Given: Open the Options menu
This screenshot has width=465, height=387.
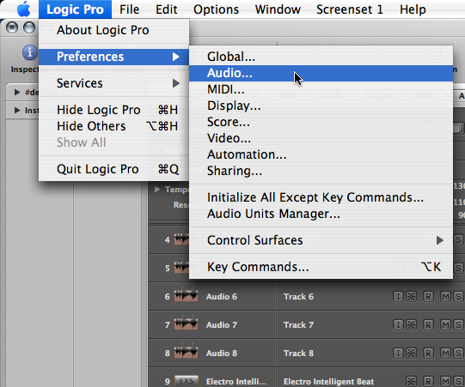Looking at the screenshot, I should click(x=217, y=9).
